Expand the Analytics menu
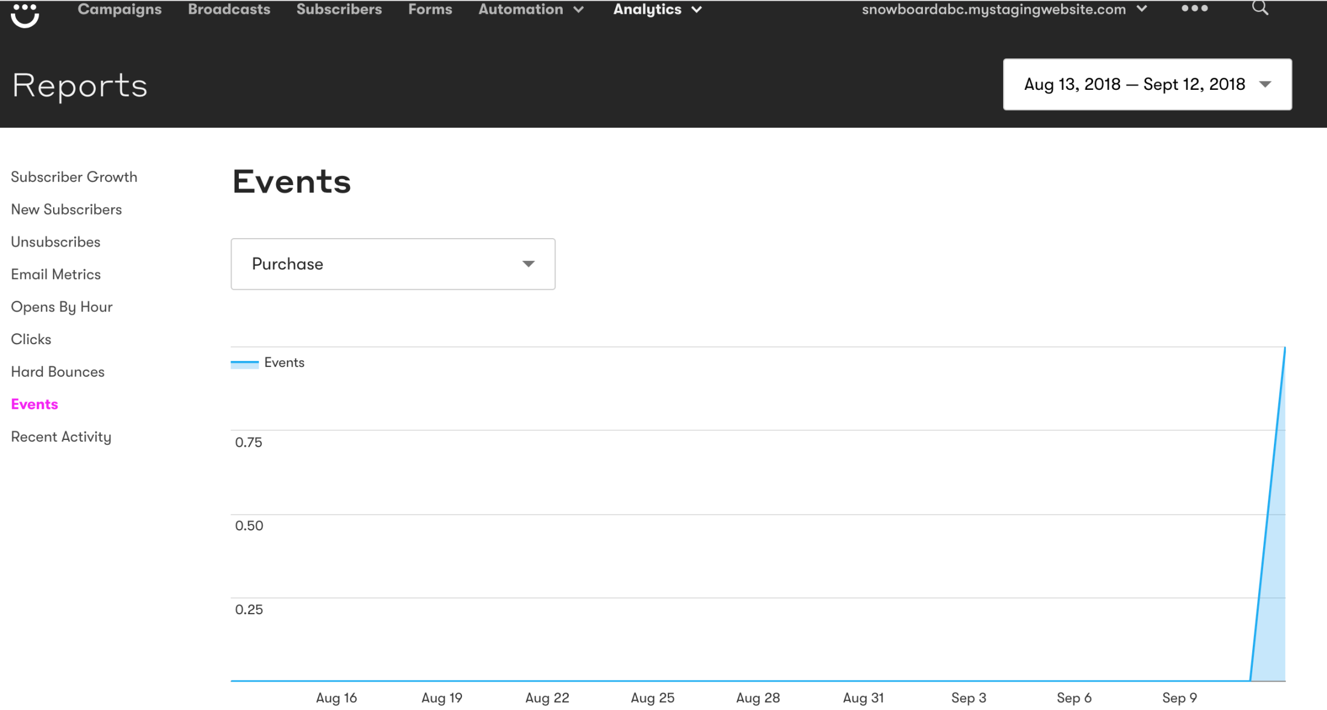The width and height of the screenshot is (1327, 710). pos(656,9)
